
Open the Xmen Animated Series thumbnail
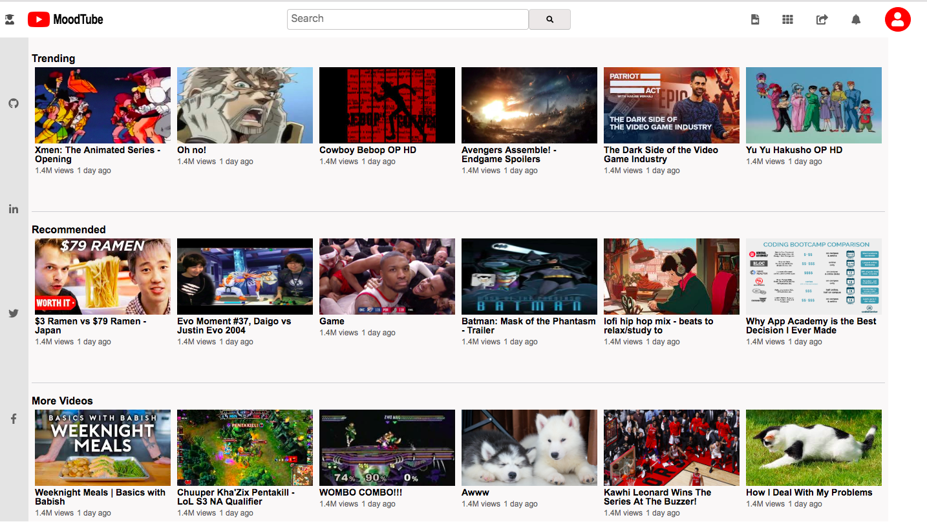pos(103,105)
